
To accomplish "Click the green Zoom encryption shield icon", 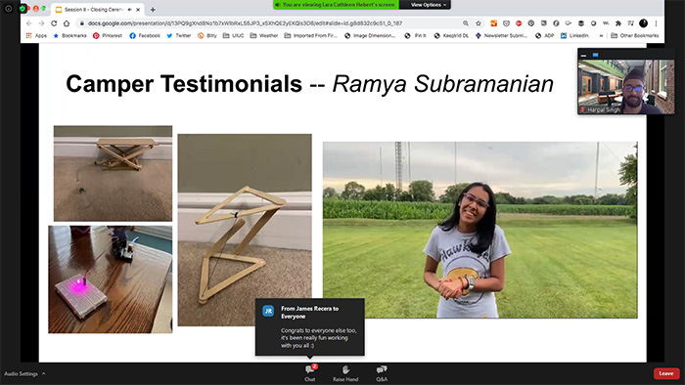I will 23,8.
